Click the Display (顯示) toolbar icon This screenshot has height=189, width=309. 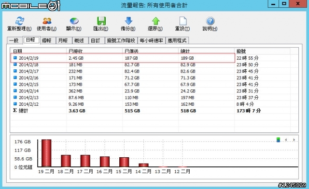(x=74, y=21)
